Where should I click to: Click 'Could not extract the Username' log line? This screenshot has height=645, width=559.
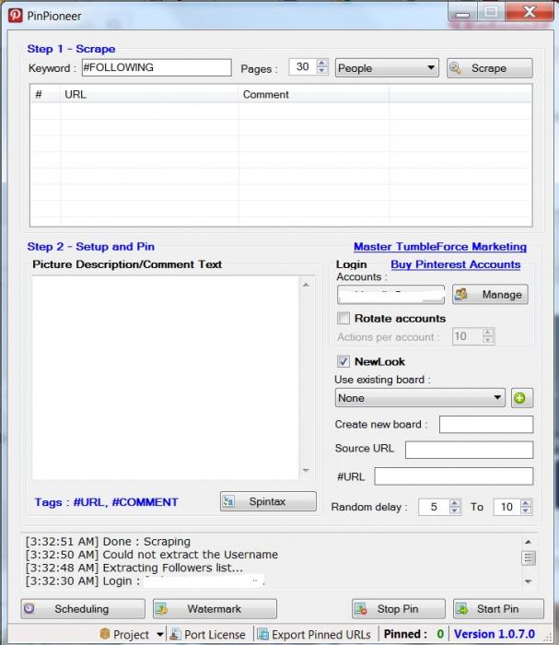point(152,555)
